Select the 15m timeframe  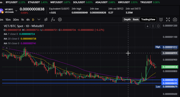pyautogui.click(x=8, y=20)
